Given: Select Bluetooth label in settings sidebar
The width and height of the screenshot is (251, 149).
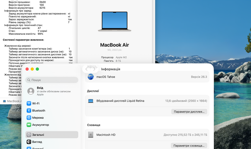Looking at the screenshot, I should click(x=39, y=110).
